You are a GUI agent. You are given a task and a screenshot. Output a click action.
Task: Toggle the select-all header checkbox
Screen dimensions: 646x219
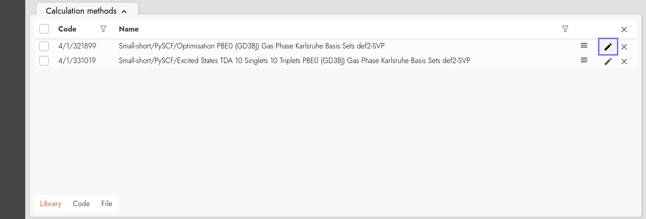[44, 29]
